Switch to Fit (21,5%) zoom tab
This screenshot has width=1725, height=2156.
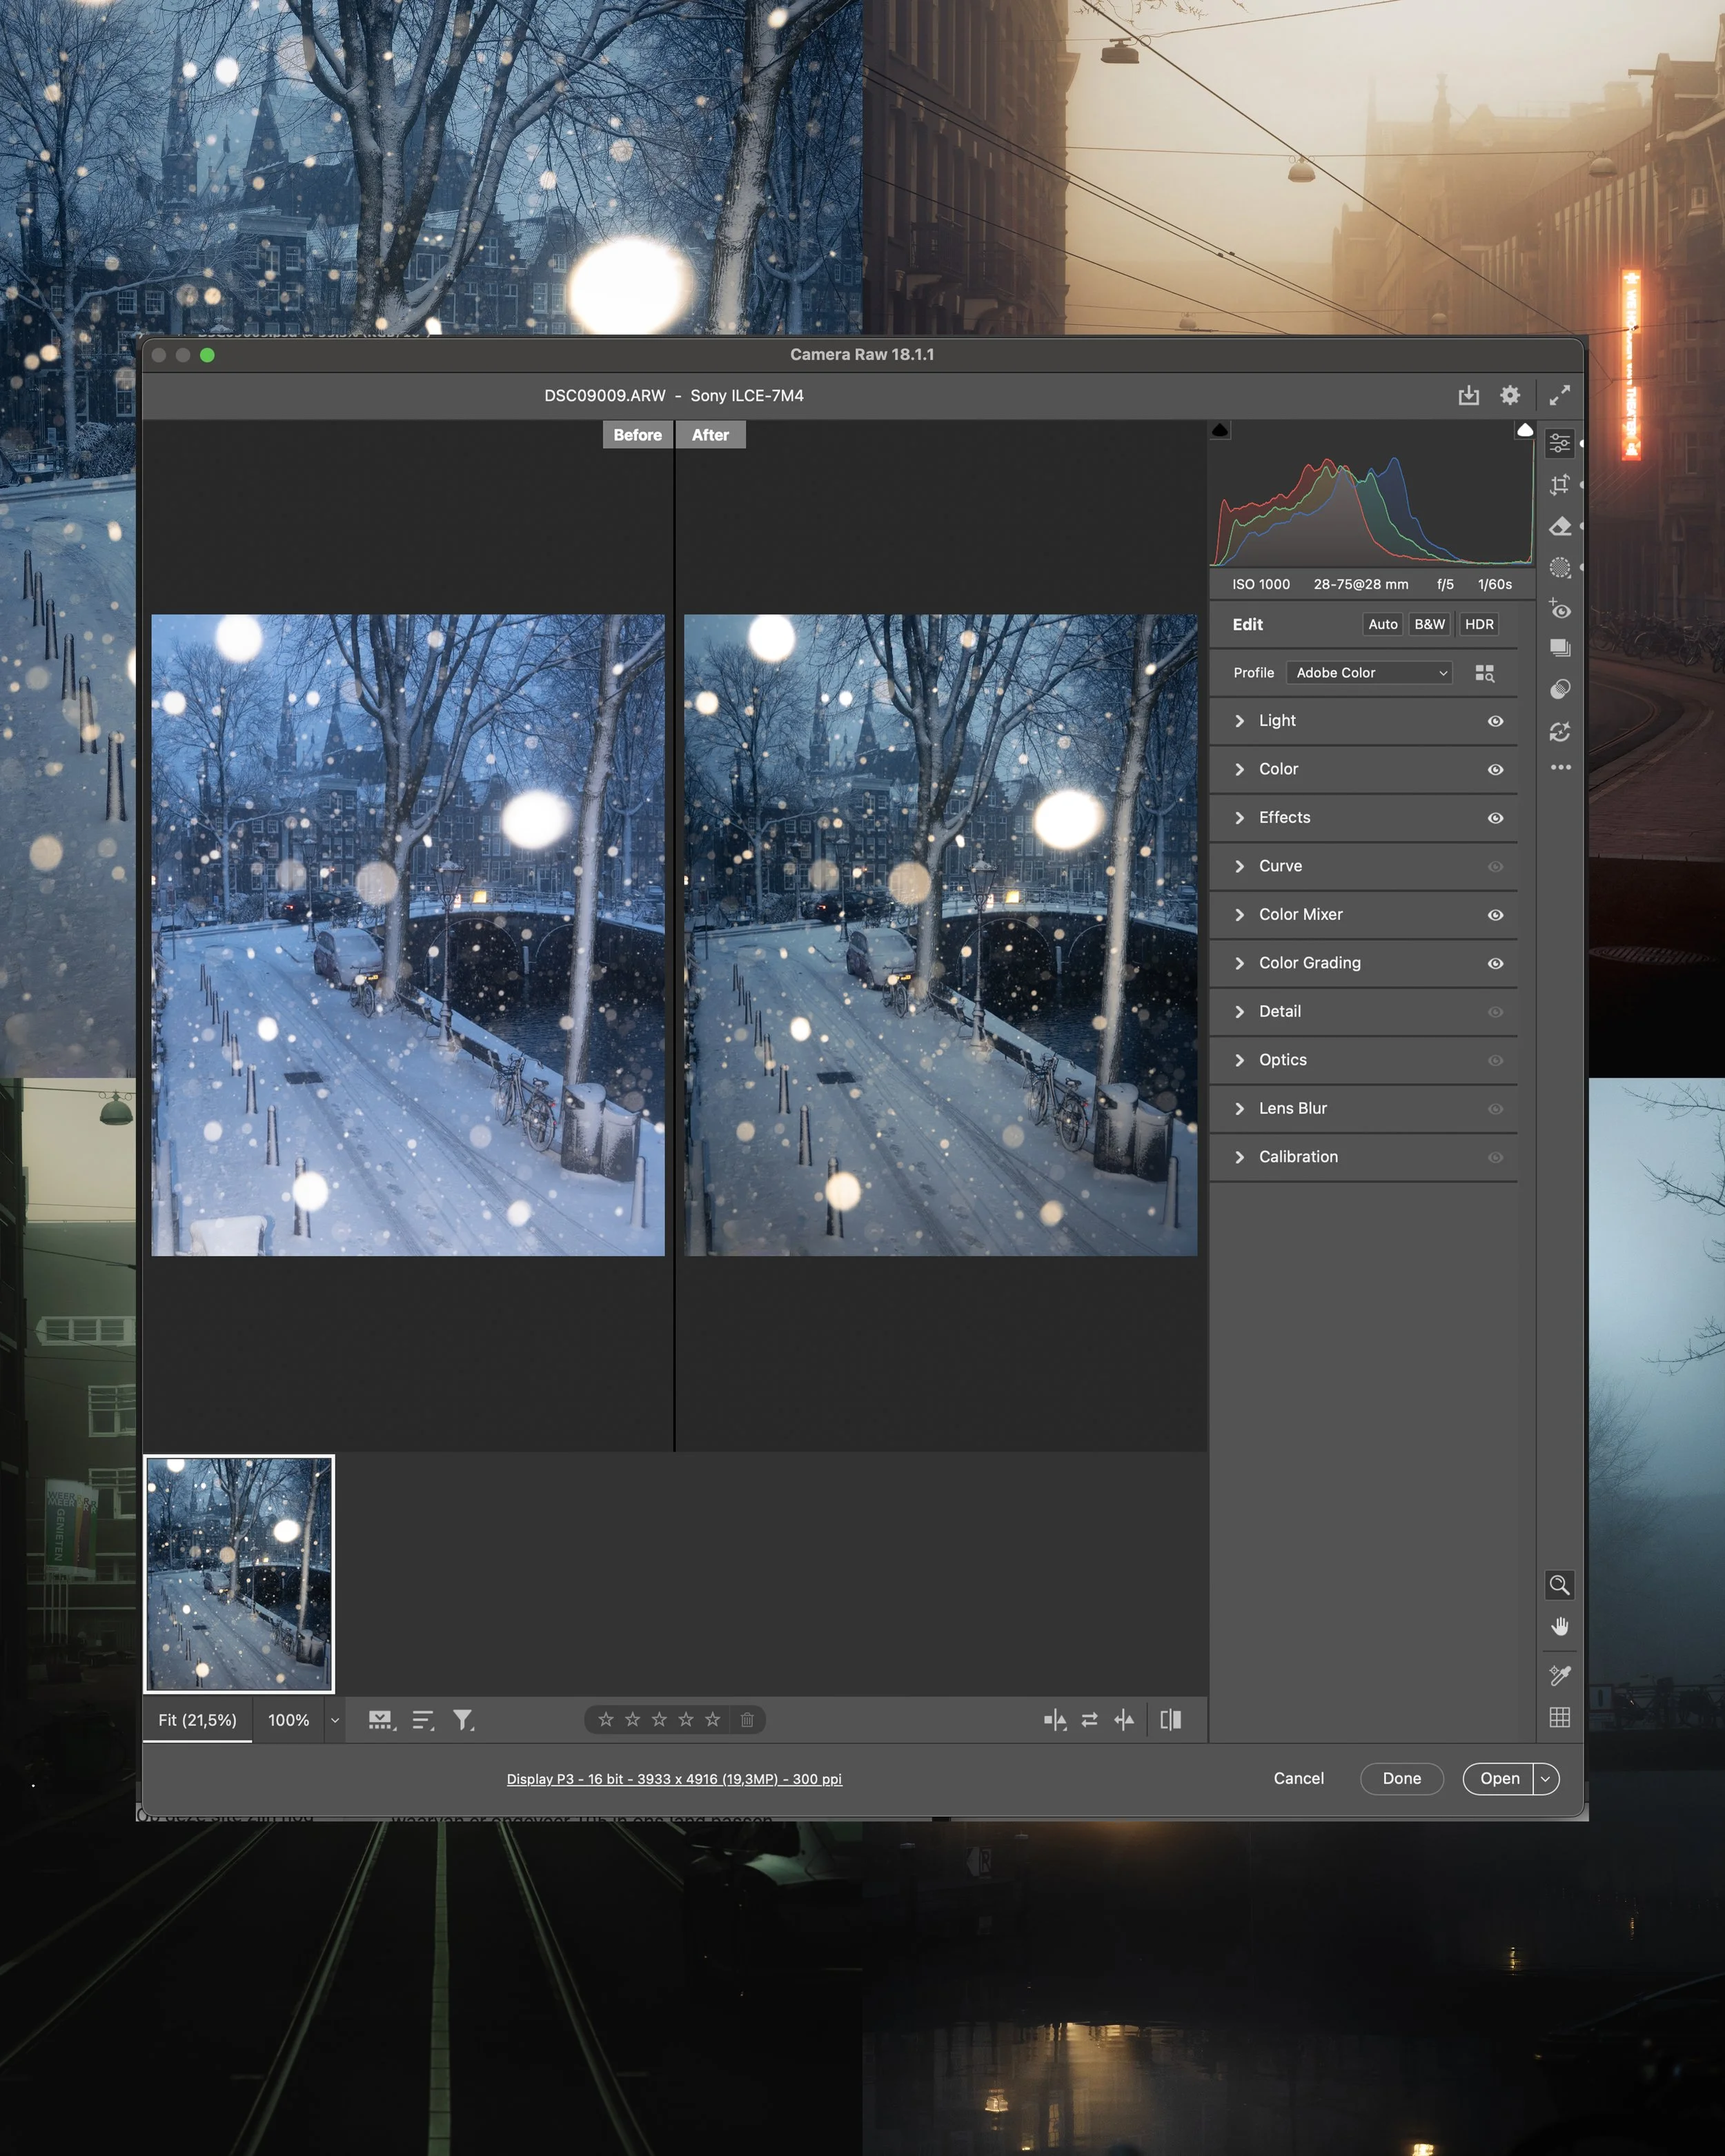point(197,1720)
